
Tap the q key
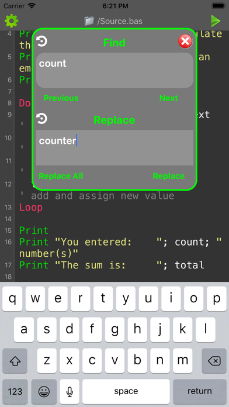click(12, 298)
